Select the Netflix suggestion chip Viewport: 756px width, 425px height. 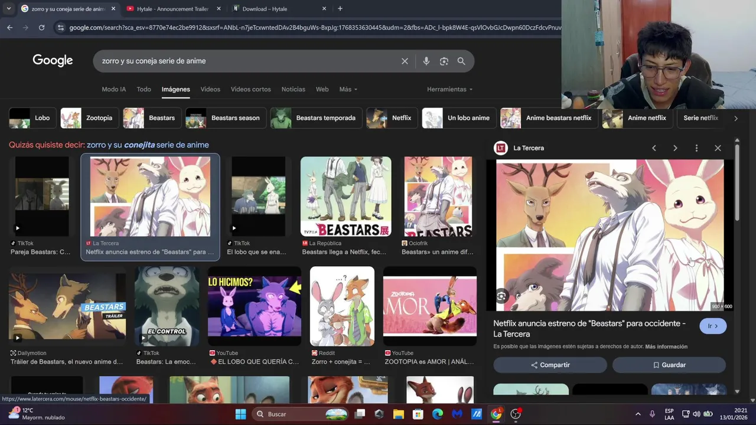pyautogui.click(x=392, y=118)
